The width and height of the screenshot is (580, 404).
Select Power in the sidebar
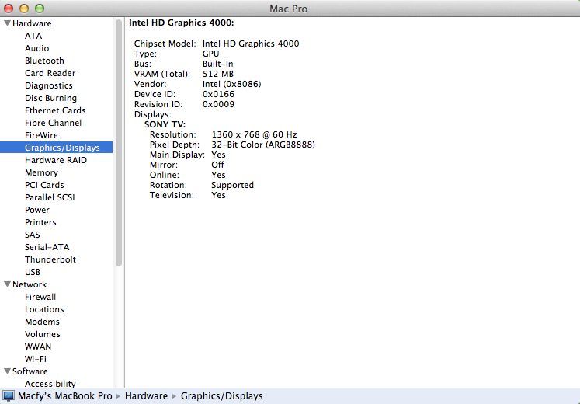(x=37, y=210)
